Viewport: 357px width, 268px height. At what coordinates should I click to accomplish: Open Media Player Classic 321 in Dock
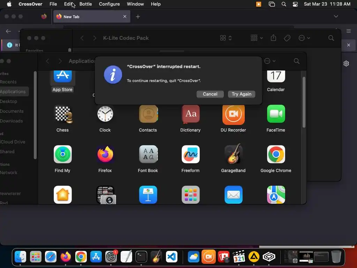[238, 257]
